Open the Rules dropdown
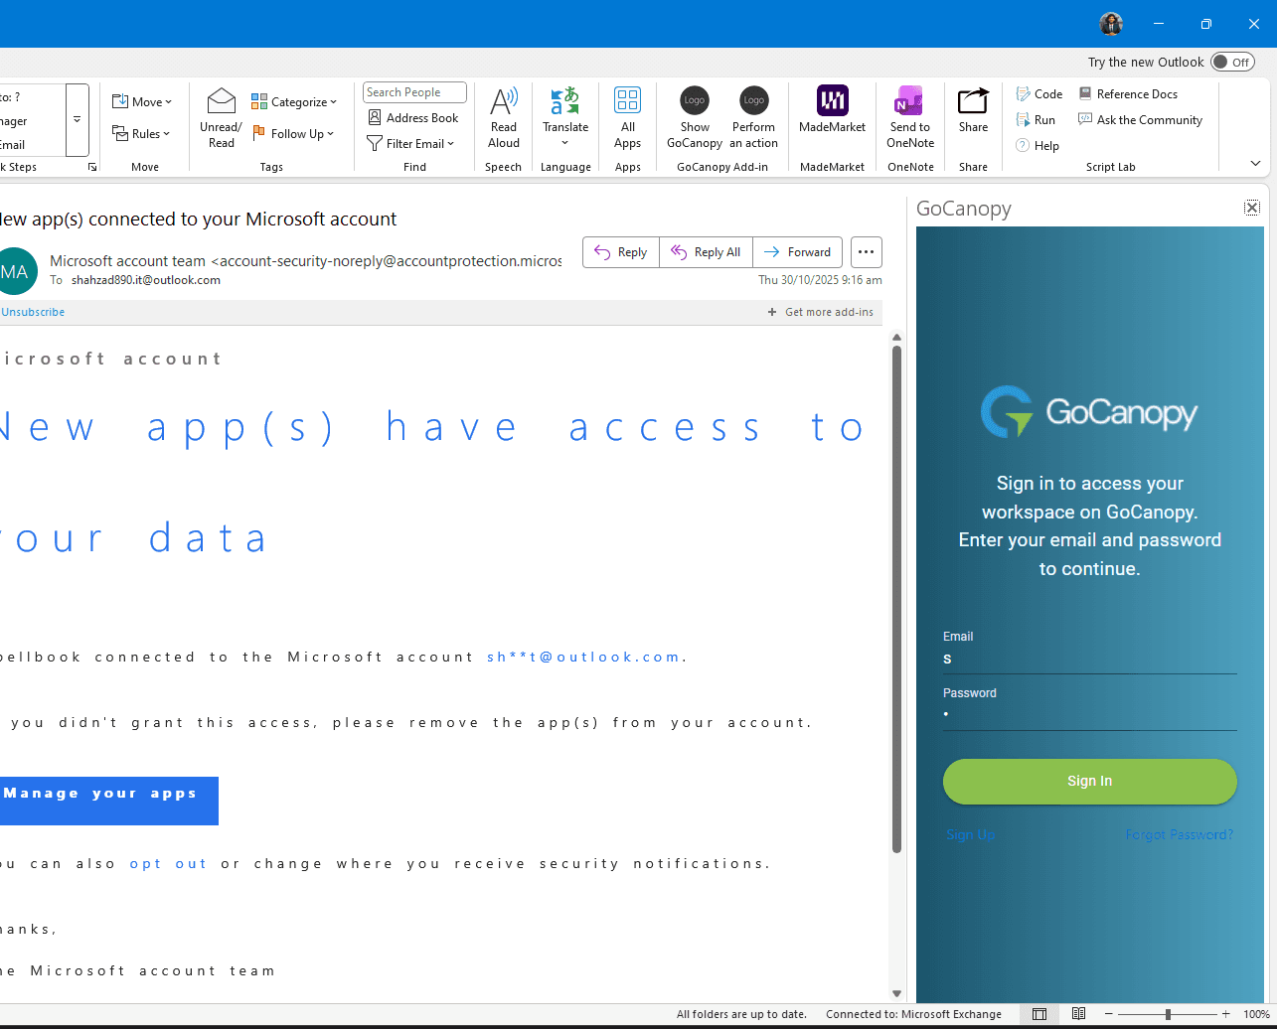1277x1029 pixels. [x=141, y=133]
